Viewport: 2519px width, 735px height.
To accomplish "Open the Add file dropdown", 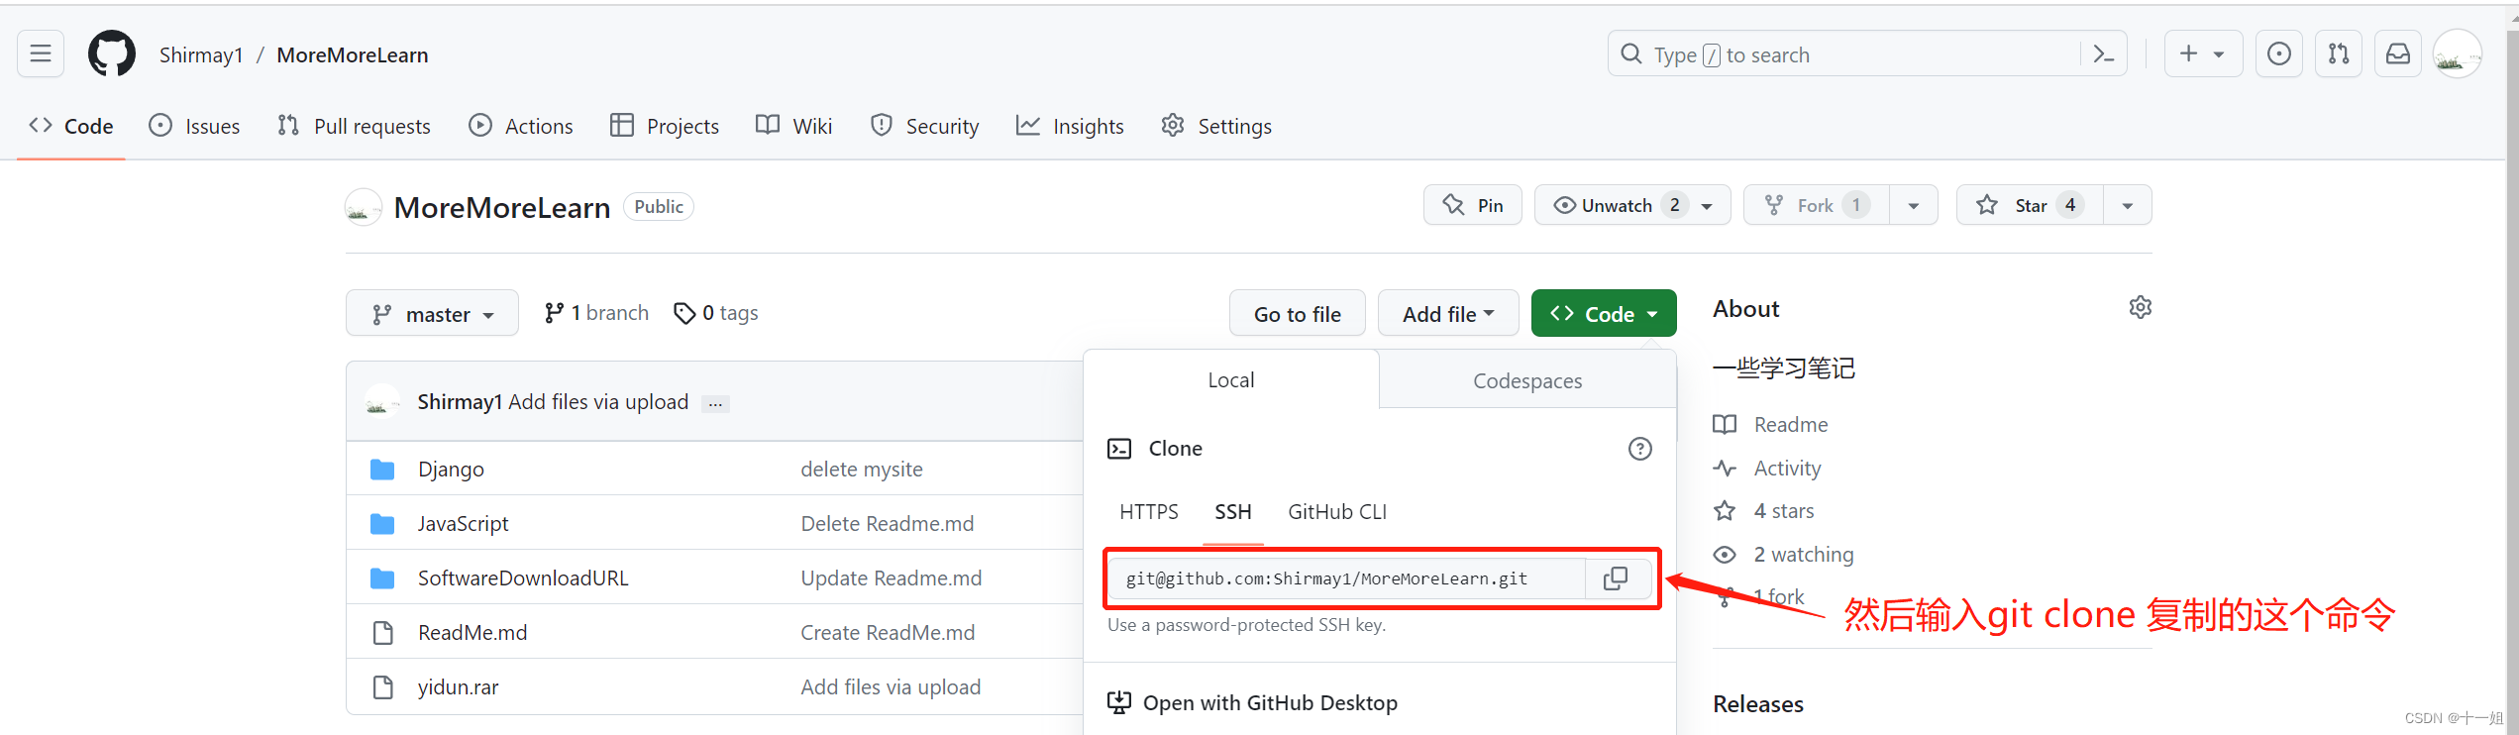I will pyautogui.click(x=1448, y=313).
